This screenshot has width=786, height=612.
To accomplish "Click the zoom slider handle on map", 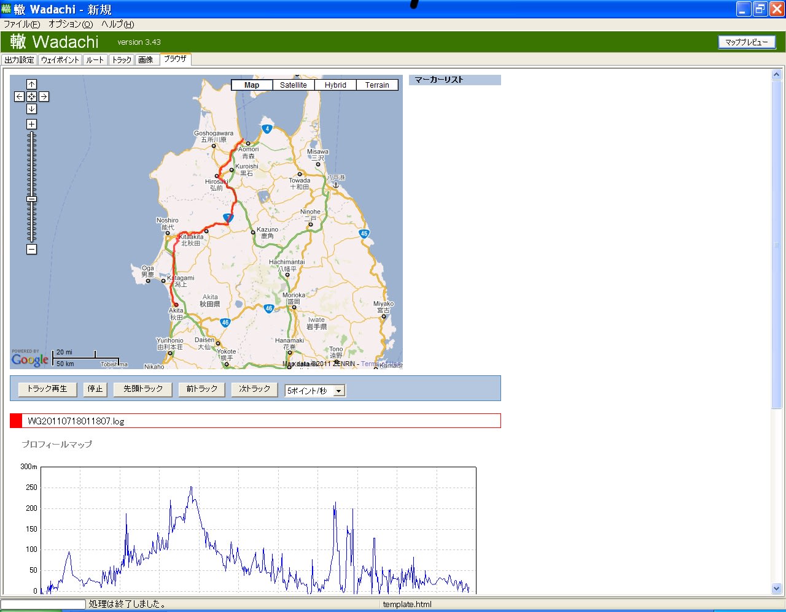I will [31, 199].
